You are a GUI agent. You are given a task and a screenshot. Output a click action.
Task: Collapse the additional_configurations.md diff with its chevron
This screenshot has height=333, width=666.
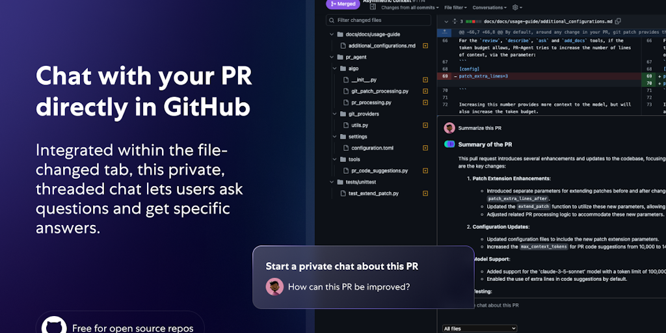(x=446, y=21)
